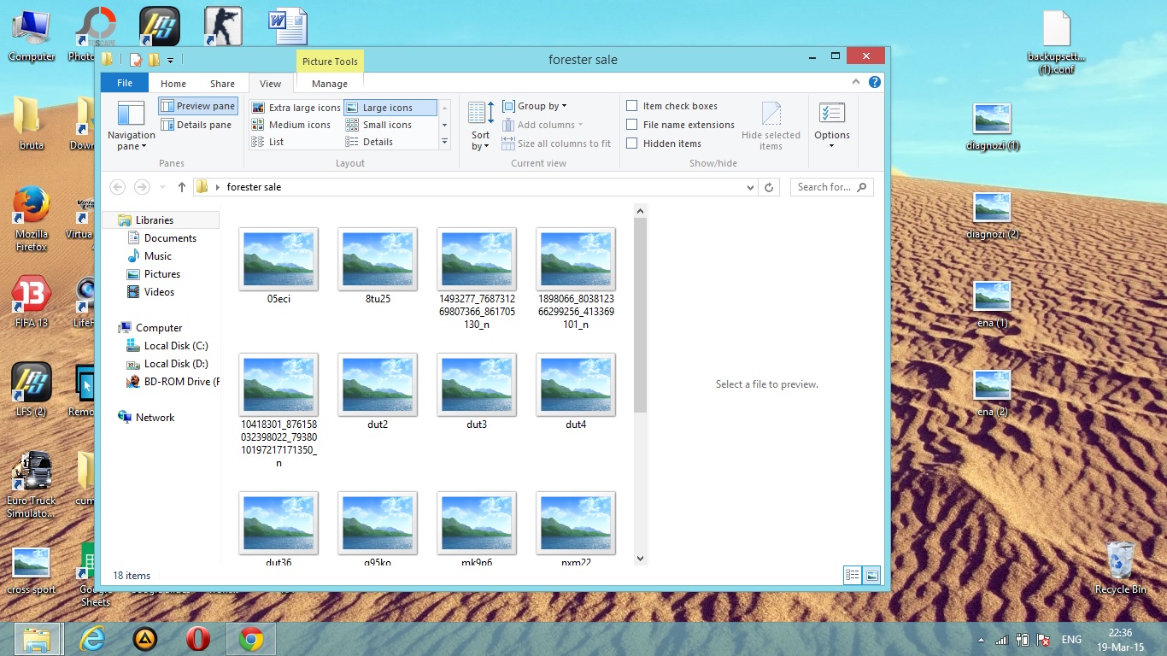Open the ribbon Help question mark
Image resolution: width=1167 pixels, height=656 pixels.
(874, 83)
